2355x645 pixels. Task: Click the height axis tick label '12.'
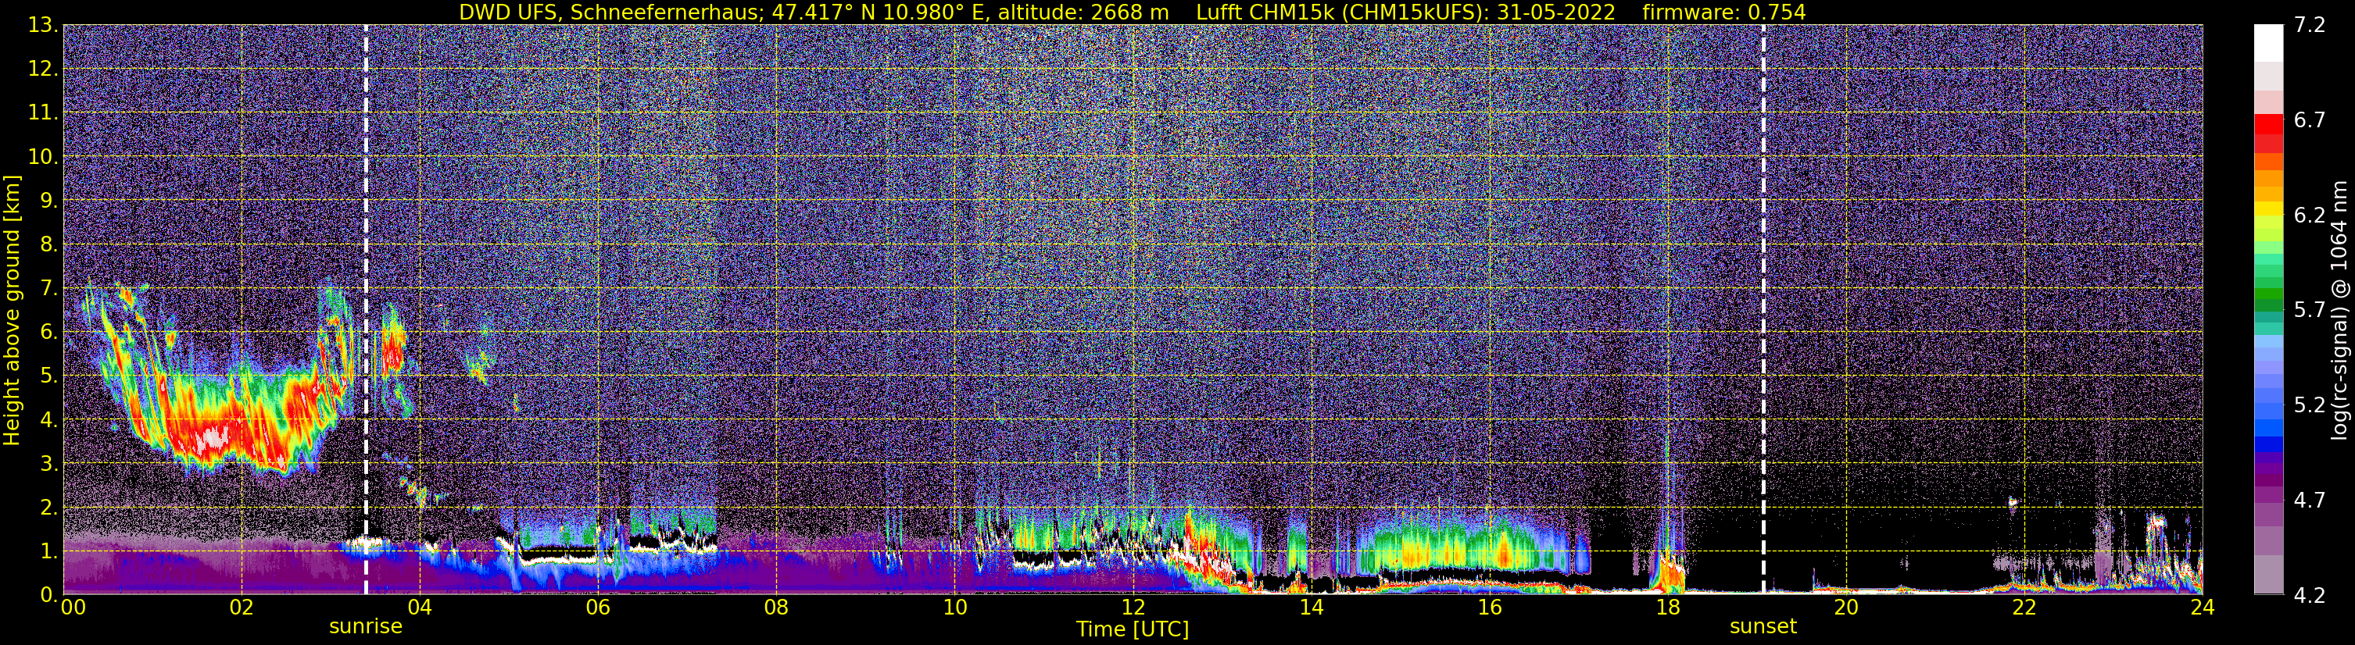tap(43, 69)
